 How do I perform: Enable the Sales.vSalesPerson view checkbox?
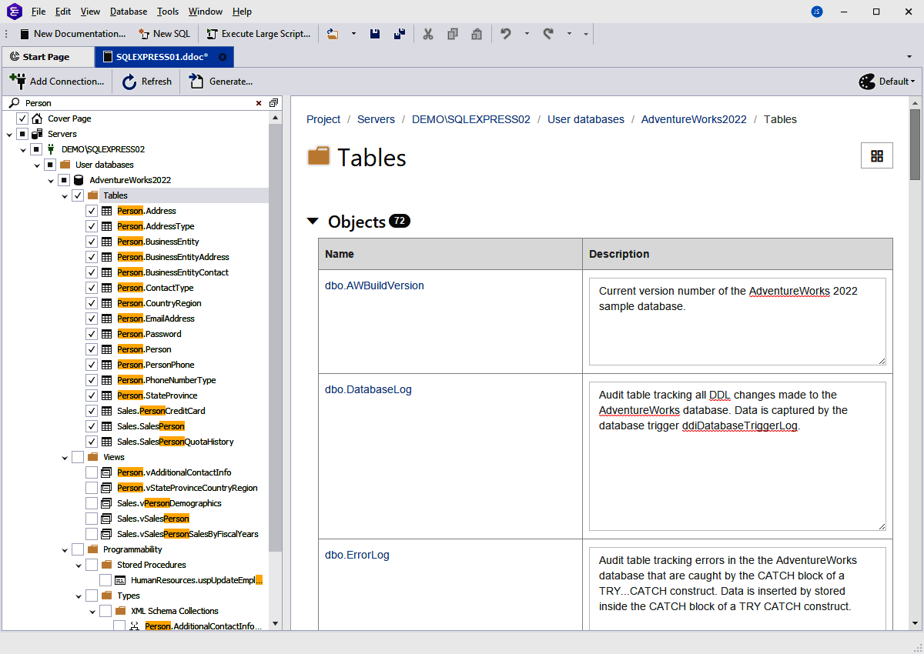coord(91,518)
